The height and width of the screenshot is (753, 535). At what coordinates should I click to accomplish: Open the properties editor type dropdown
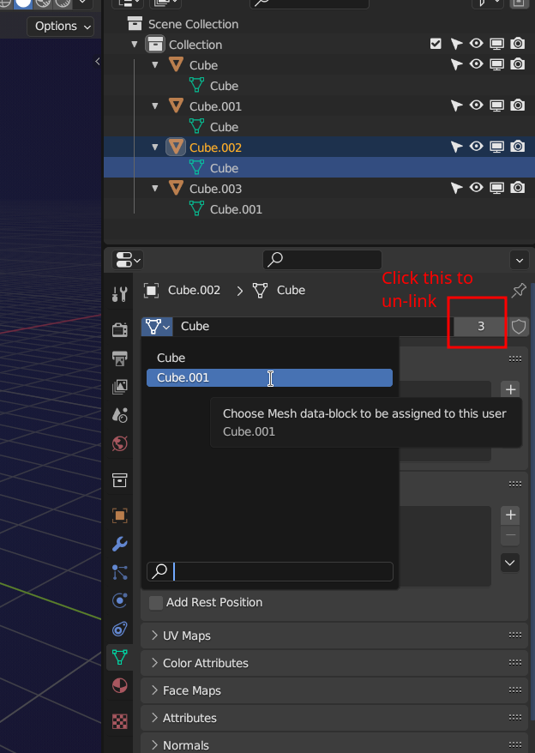point(127,260)
